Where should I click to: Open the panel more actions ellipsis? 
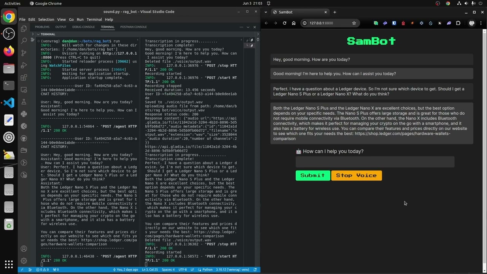coord(241,27)
